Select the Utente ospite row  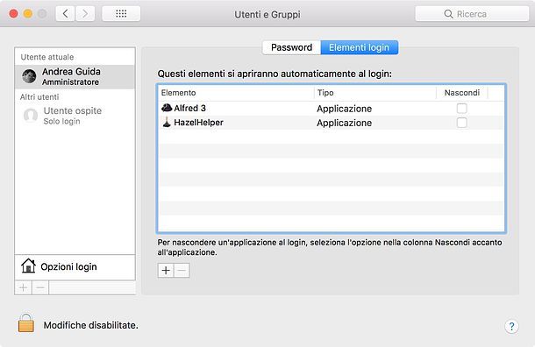coord(75,116)
